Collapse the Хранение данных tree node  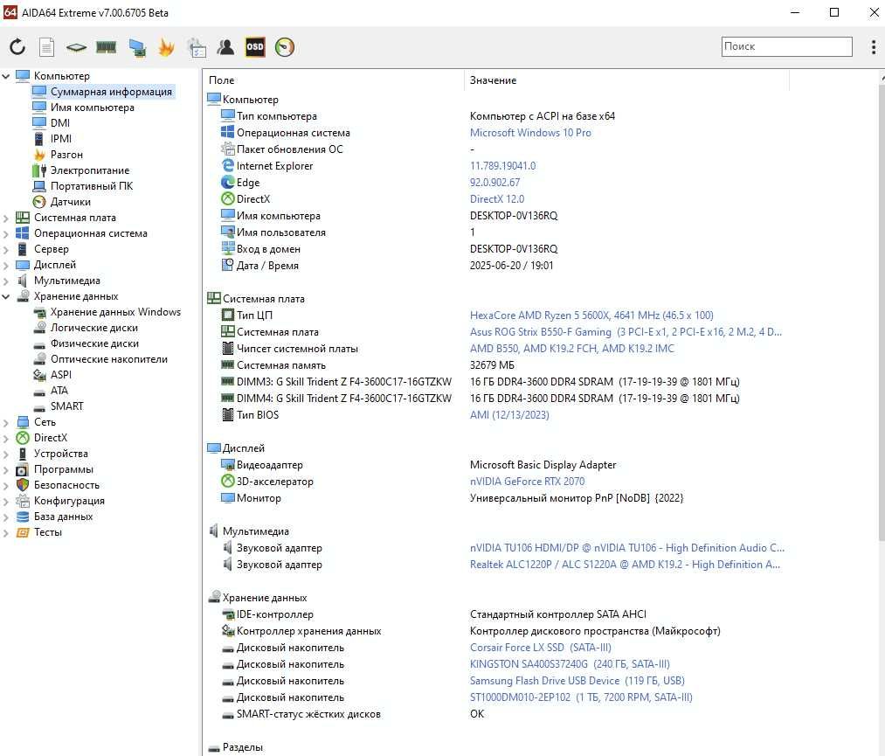click(6, 296)
